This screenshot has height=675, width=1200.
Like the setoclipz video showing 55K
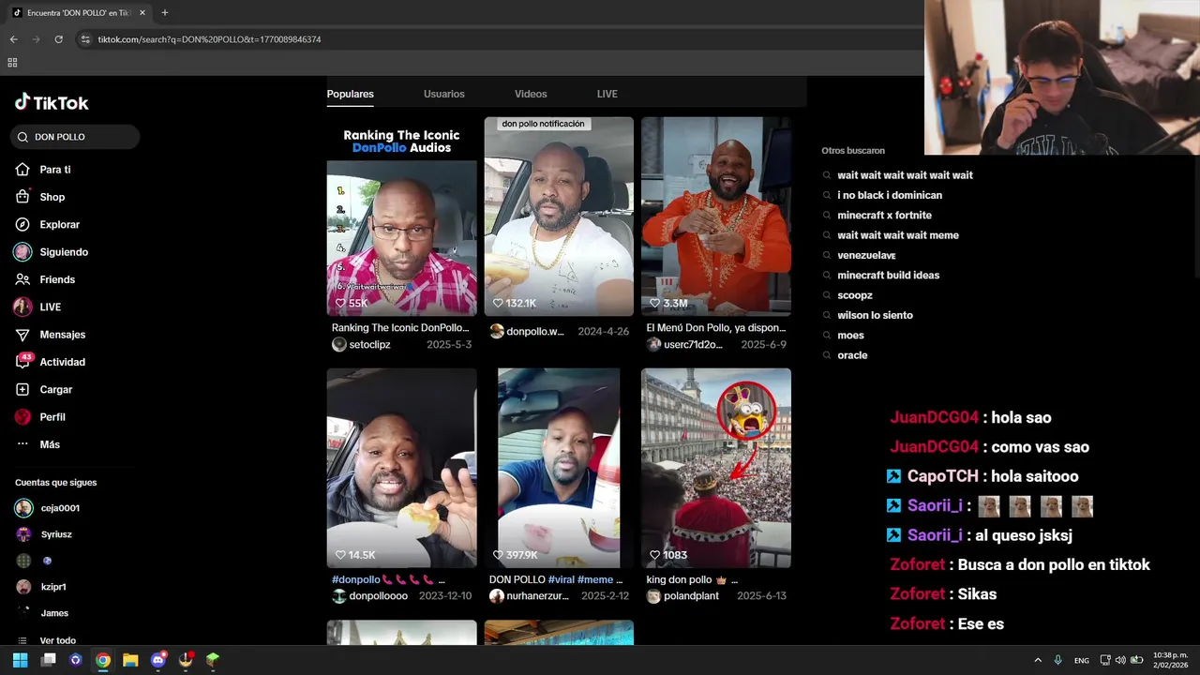click(x=340, y=304)
